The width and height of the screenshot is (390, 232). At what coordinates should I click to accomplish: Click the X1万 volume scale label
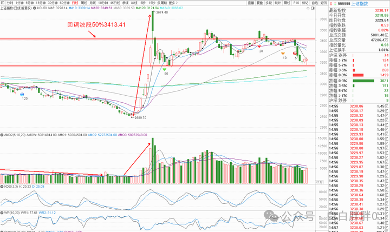click(x=319, y=182)
